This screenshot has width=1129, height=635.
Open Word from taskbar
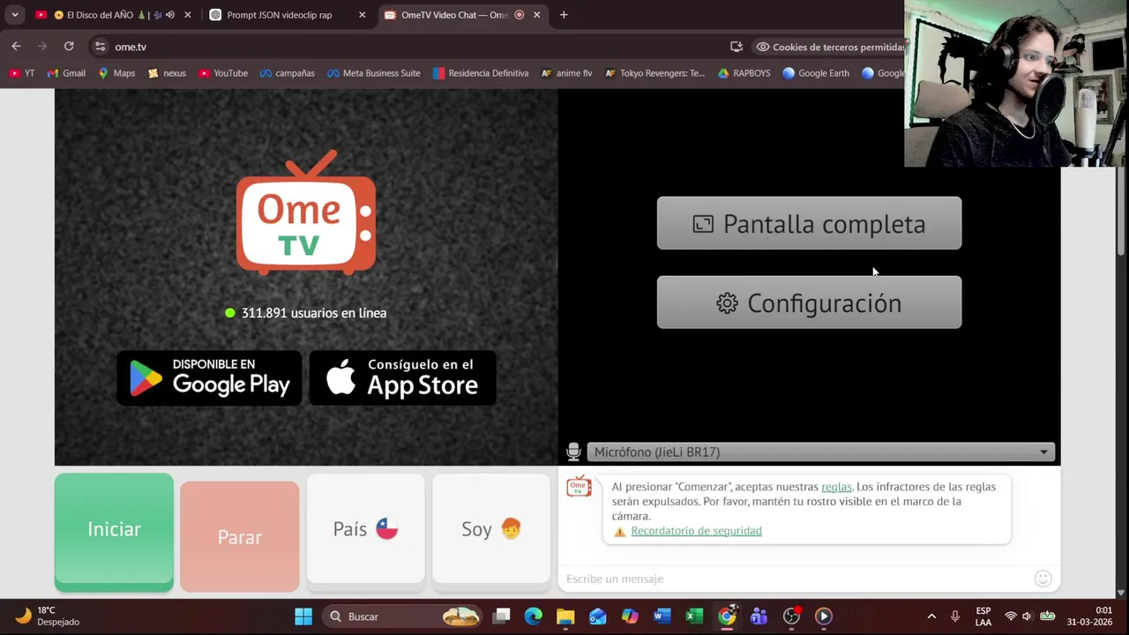(662, 616)
